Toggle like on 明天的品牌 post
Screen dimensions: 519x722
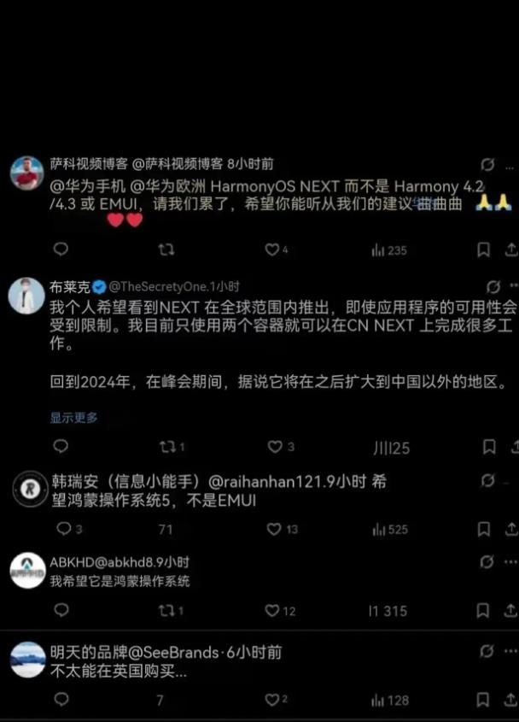pyautogui.click(x=272, y=700)
